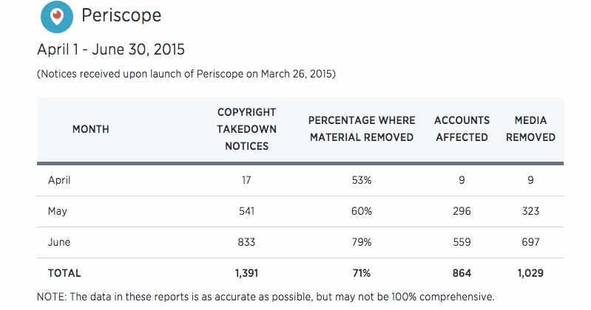Image resolution: width=591 pixels, height=310 pixels.
Task: Click the 864 total accounts affected value
Action: pos(461,273)
